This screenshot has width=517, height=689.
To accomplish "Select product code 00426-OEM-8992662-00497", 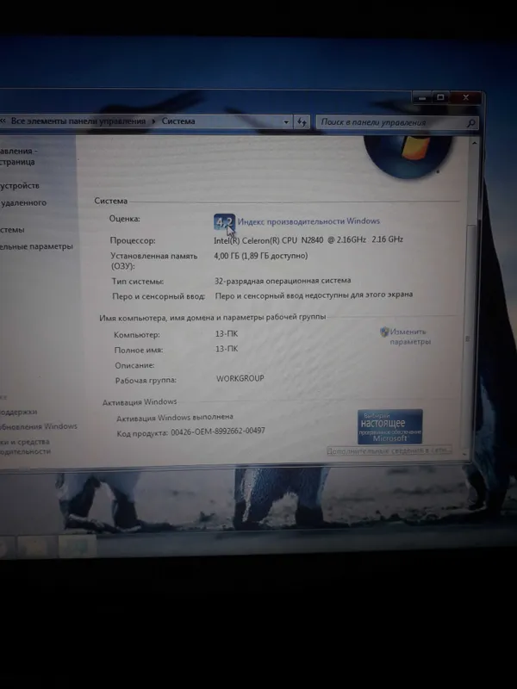I will click(218, 431).
